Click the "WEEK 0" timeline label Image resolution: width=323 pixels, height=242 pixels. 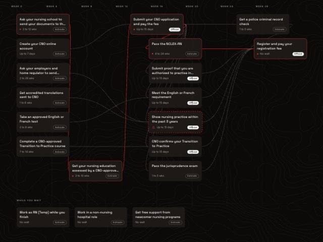point(17,7)
